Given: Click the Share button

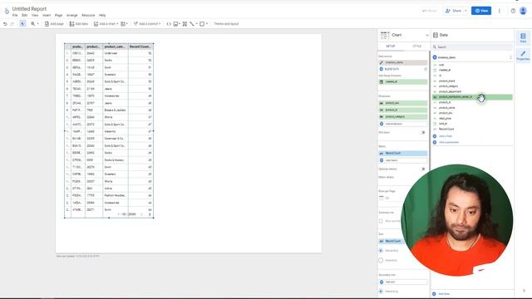Looking at the screenshot, I should click(x=453, y=11).
